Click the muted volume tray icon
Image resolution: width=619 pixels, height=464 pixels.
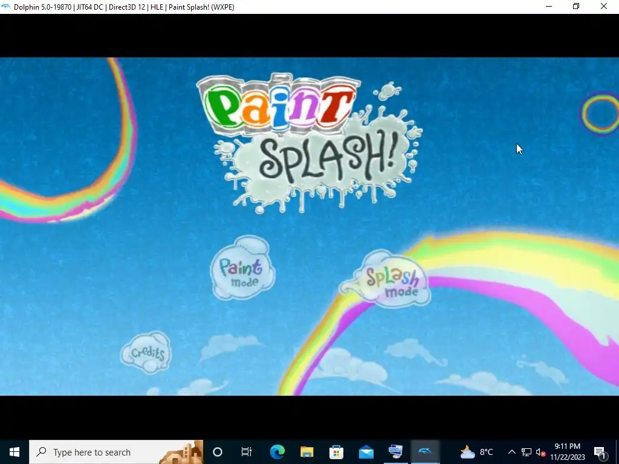(540, 452)
